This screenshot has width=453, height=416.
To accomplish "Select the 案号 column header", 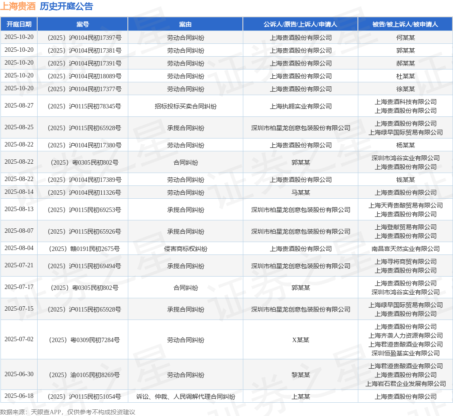I will 83,24.
